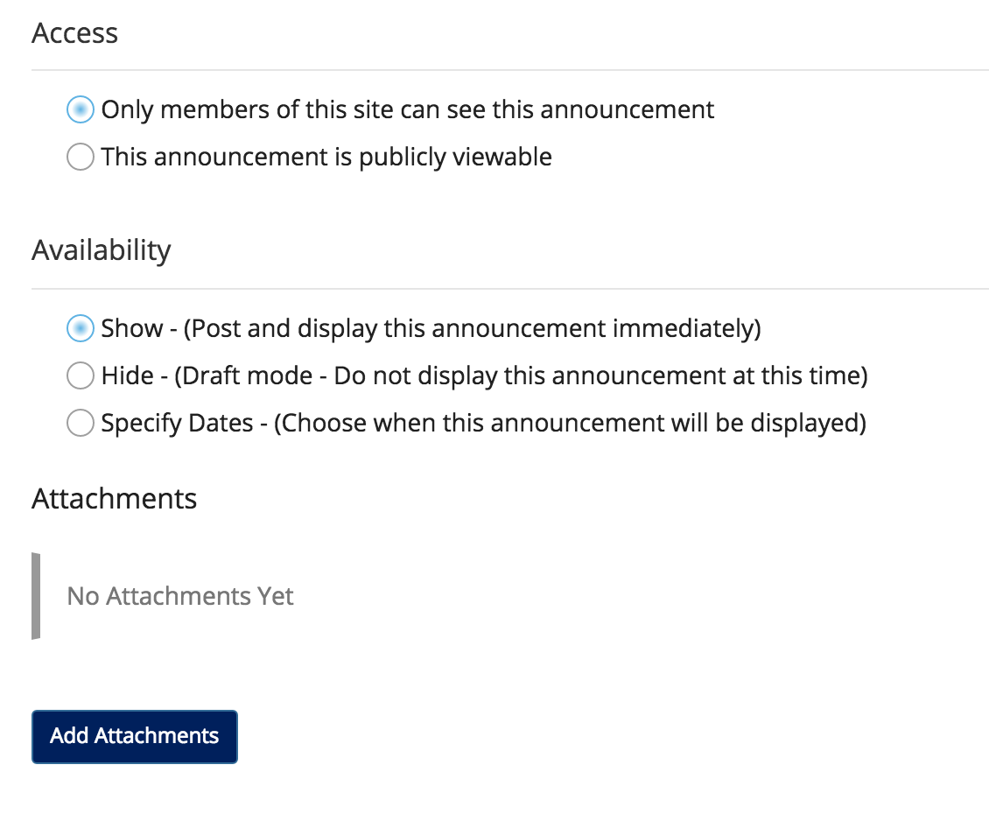
Task: Click the Availability section heading
Action: point(102,250)
